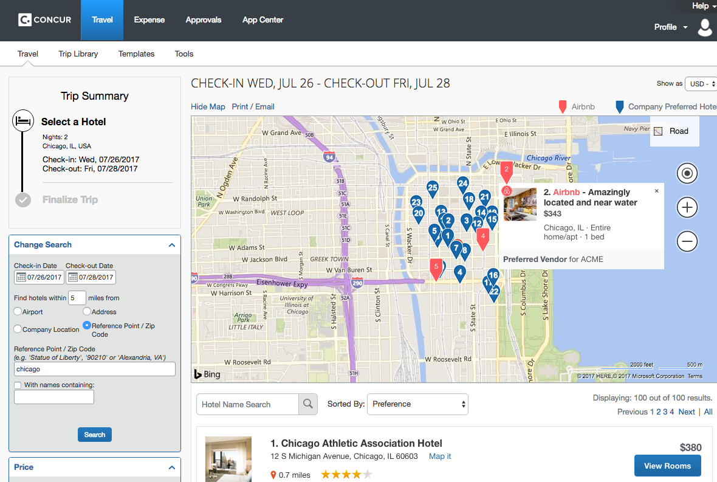This screenshot has width=717, height=482.
Task: Select blue hotel pin number 3
Action: point(467,222)
